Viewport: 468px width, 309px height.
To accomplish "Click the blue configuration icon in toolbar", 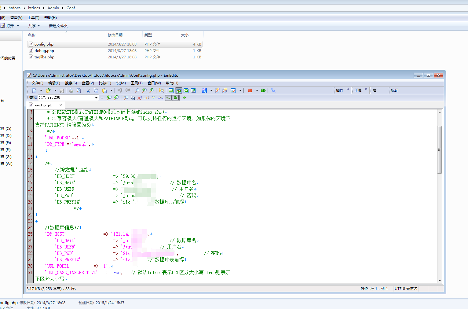I will (x=204, y=90).
